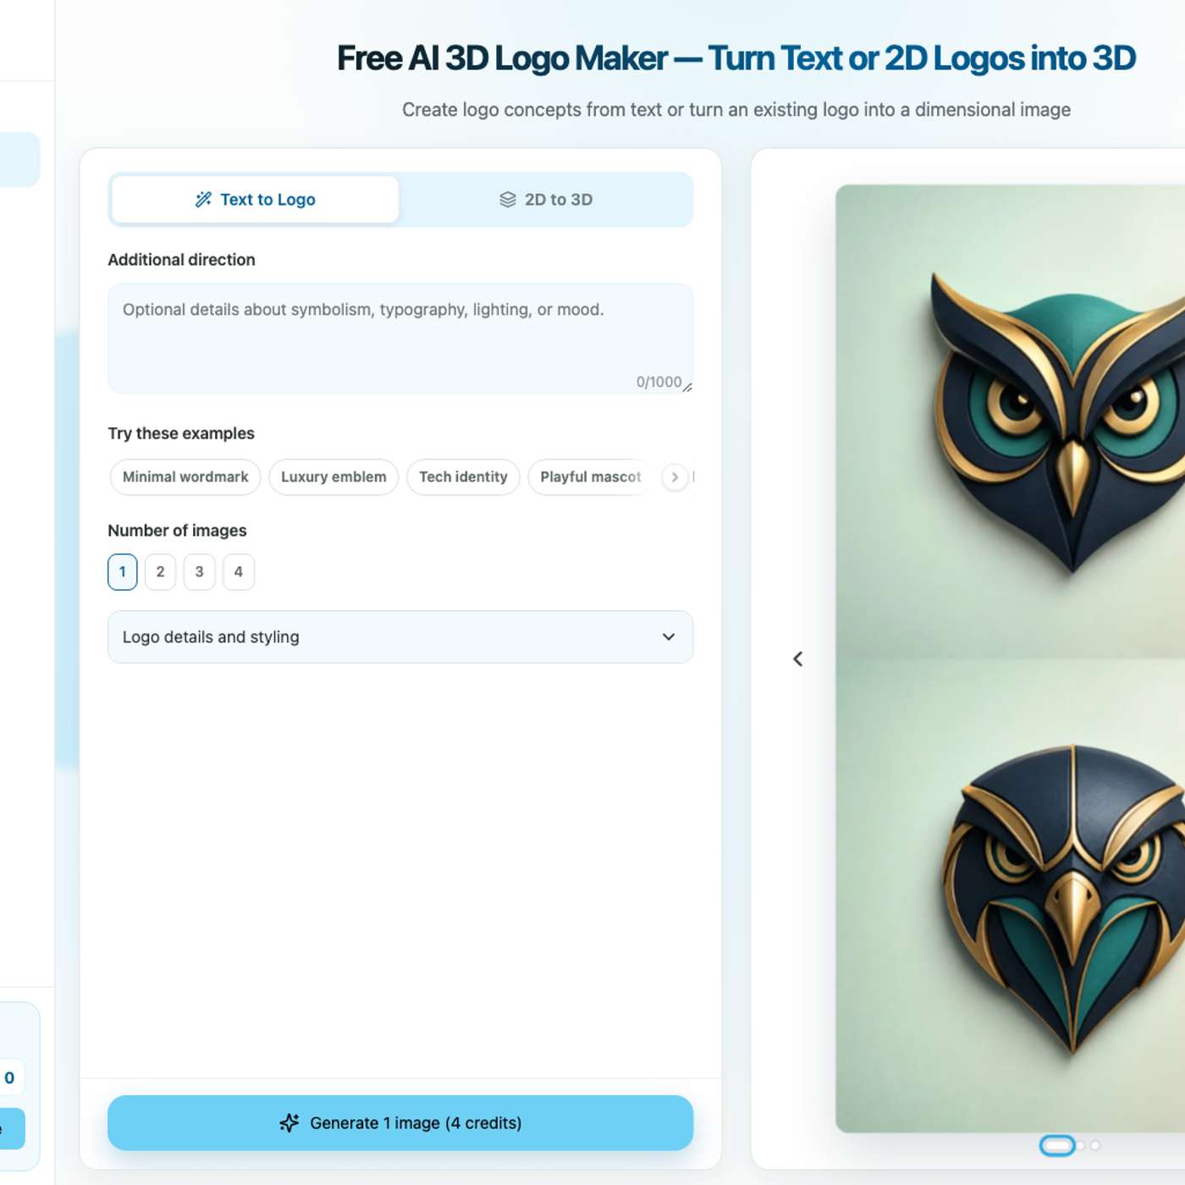
Task: Apply the Tech identity example
Action: click(x=463, y=477)
